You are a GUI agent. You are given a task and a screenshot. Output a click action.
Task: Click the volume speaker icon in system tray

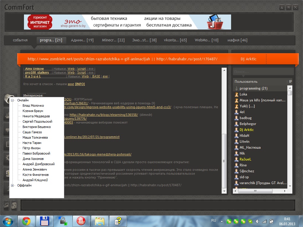(257, 221)
